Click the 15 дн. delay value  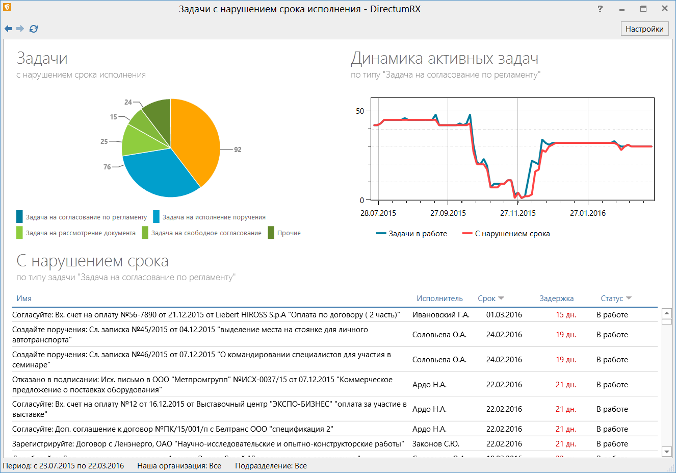(566, 315)
